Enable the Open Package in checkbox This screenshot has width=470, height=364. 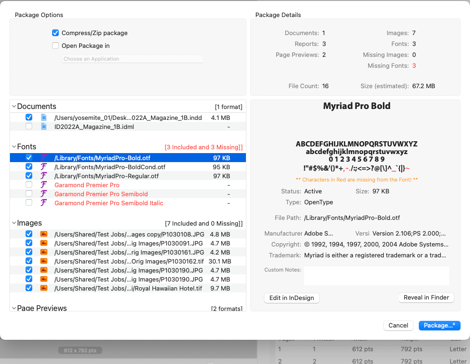55,45
